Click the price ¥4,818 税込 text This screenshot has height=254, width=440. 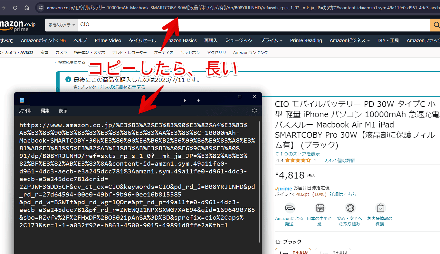pyautogui.click(x=295, y=175)
